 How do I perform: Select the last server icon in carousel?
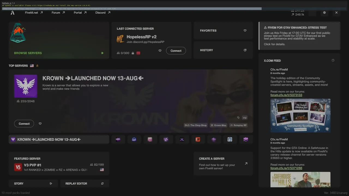tap(246, 139)
